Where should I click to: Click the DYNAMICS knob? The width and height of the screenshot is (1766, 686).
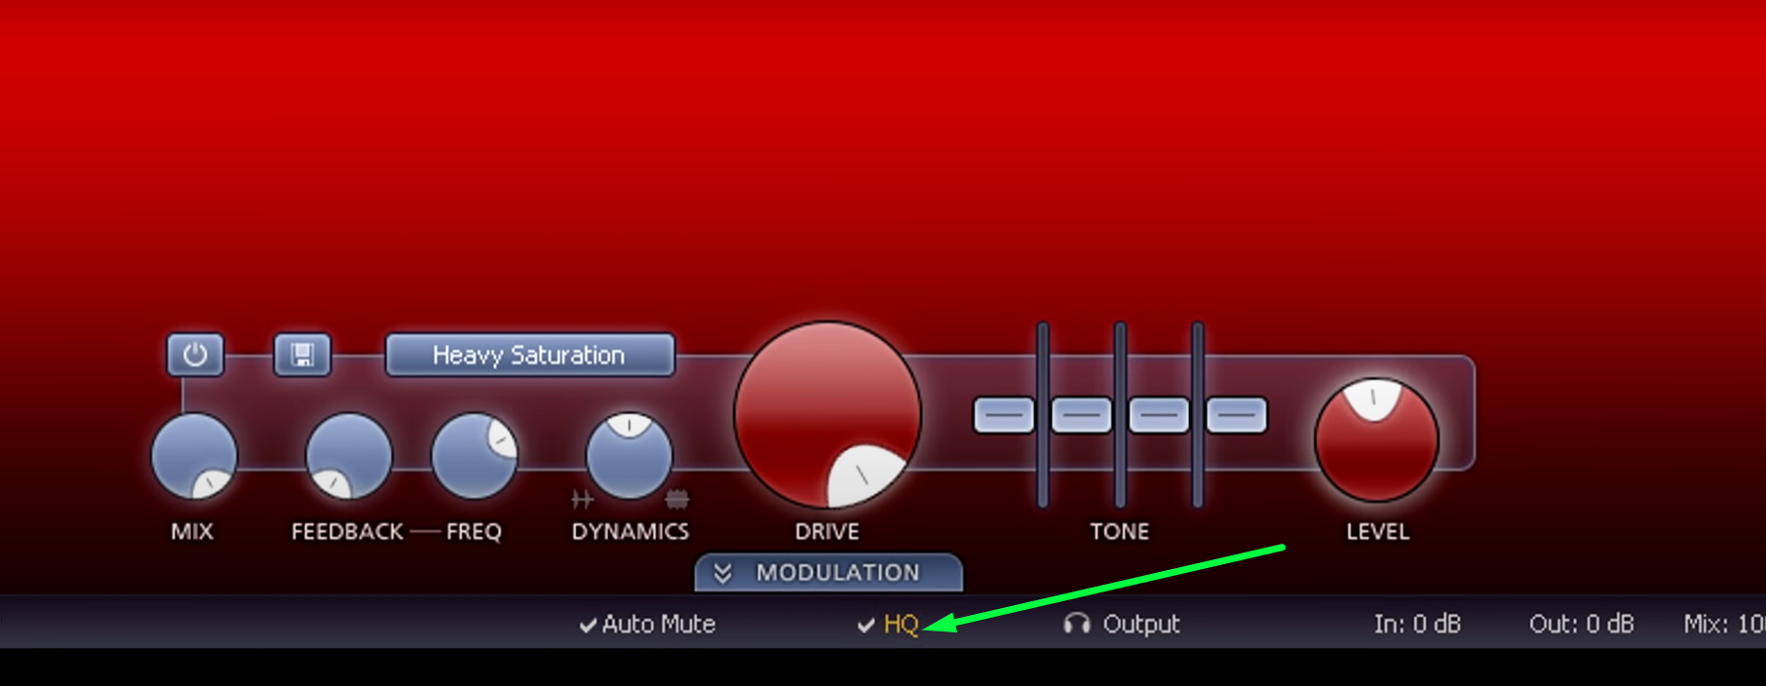[629, 456]
